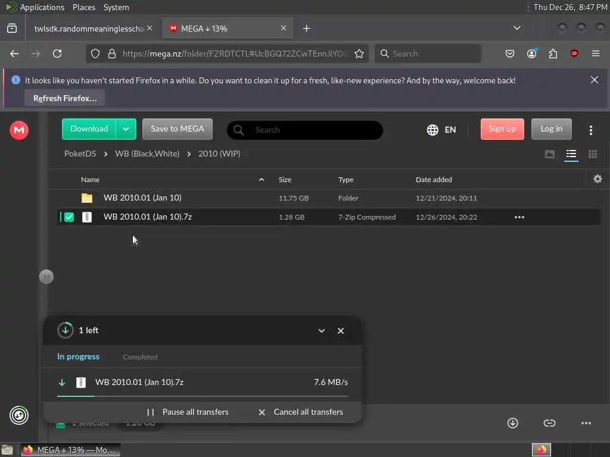Image resolution: width=610 pixels, height=457 pixels.
Task: Open a new tab with plus icon
Action: coord(306,29)
